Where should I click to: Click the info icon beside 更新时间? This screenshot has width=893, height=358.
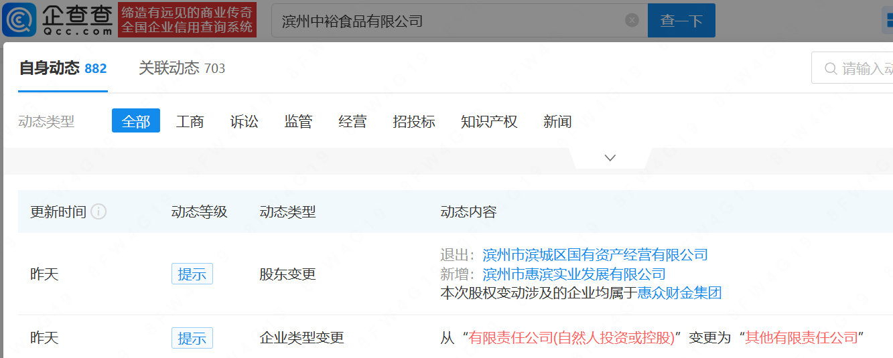[x=98, y=212]
